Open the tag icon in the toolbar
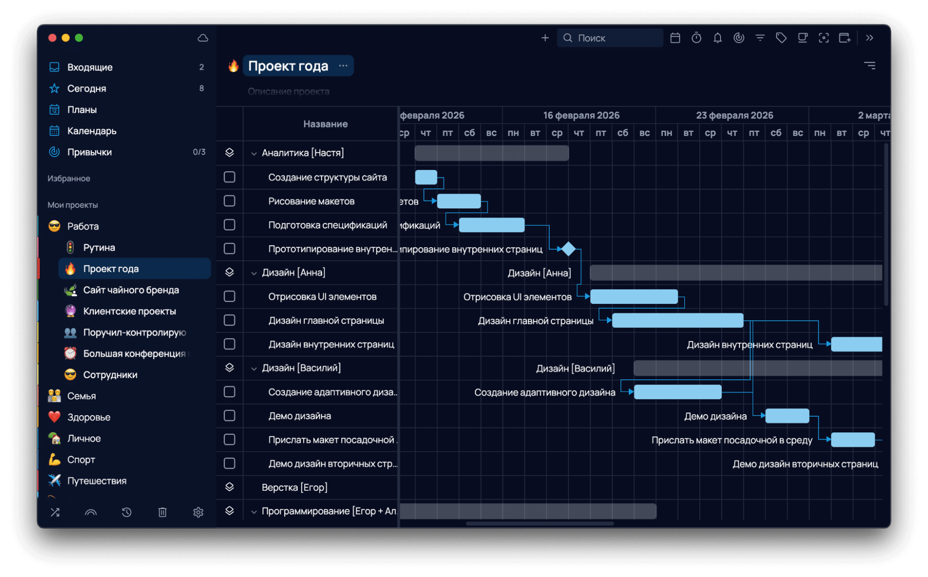Viewport: 928px width, 577px height. [x=781, y=38]
